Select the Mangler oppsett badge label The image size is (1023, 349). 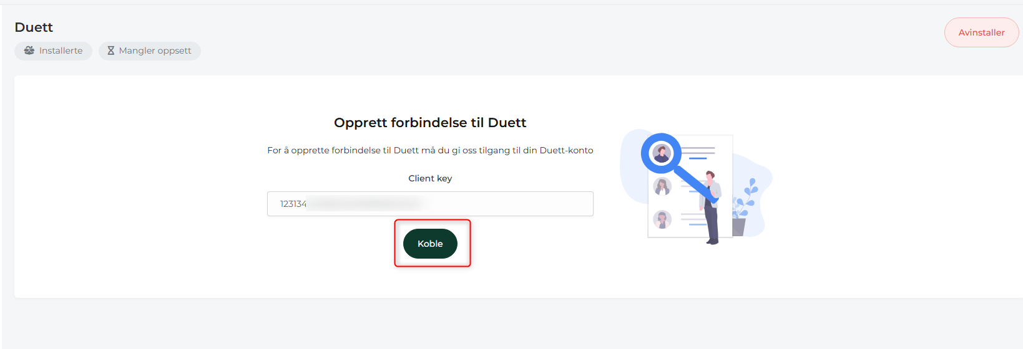(155, 50)
